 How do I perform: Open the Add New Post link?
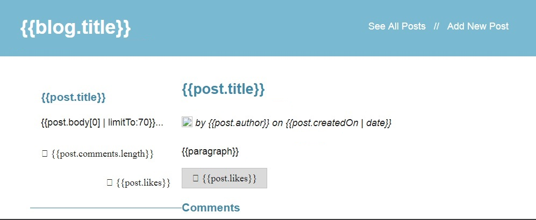click(x=478, y=26)
